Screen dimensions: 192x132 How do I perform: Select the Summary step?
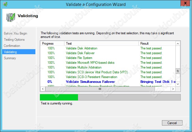tap(10, 58)
